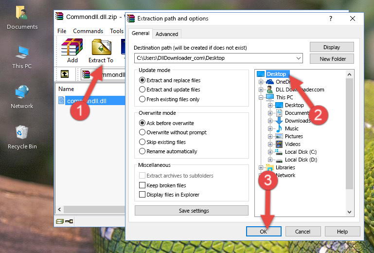Go up one folder level in WinRAR
374x253 pixels.
pyautogui.click(x=65, y=74)
